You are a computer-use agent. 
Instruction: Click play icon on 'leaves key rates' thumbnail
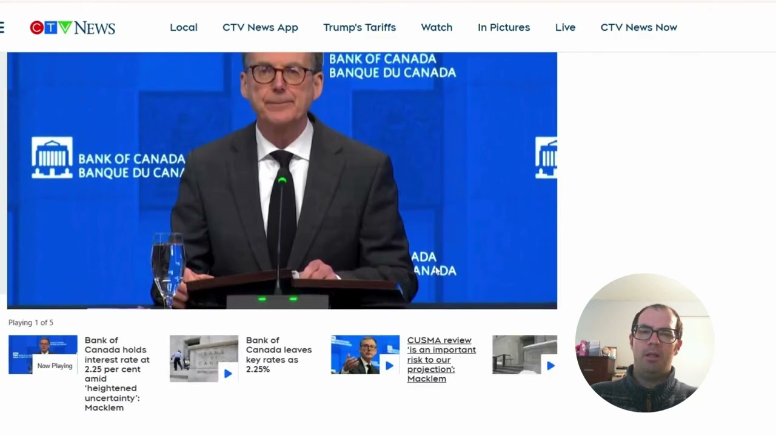coord(228,374)
